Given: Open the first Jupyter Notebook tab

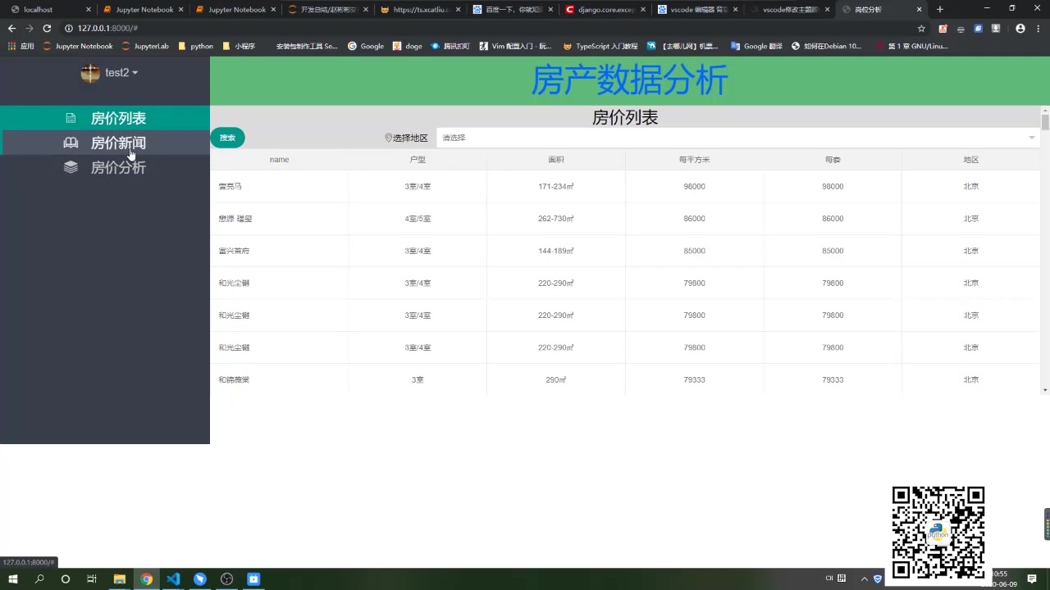Looking at the screenshot, I should [144, 10].
